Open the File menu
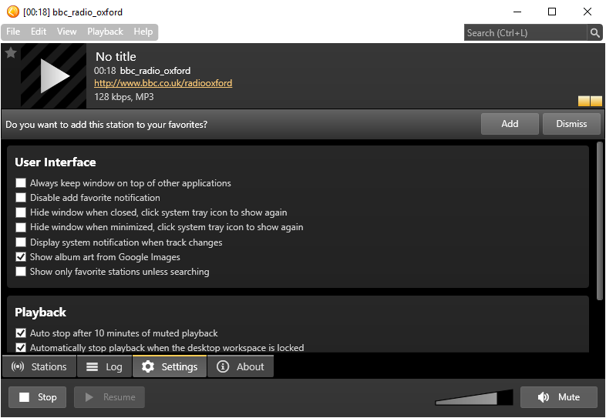This screenshot has width=606, height=418. pos(13,32)
